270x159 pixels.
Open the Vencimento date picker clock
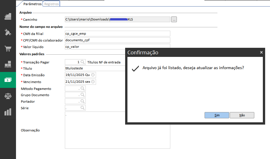(93, 82)
